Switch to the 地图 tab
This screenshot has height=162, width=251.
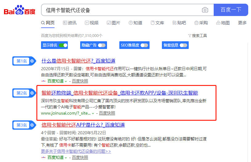click(x=223, y=23)
